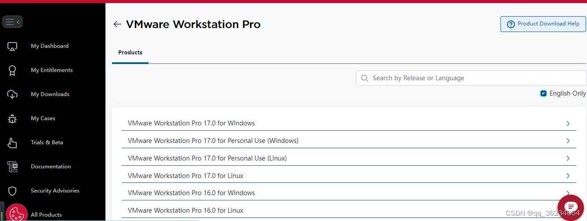Click the VMware Workstation Pro page title
The width and height of the screenshot is (587, 221).
[193, 24]
